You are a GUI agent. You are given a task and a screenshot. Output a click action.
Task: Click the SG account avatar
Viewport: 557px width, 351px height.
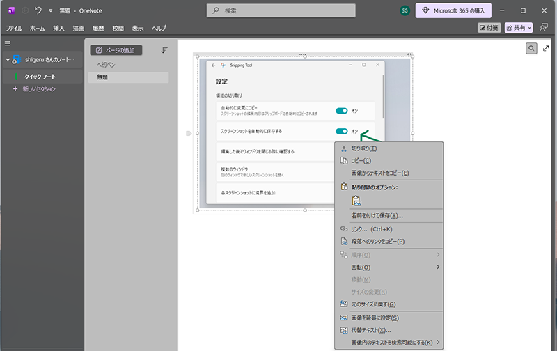click(x=405, y=10)
